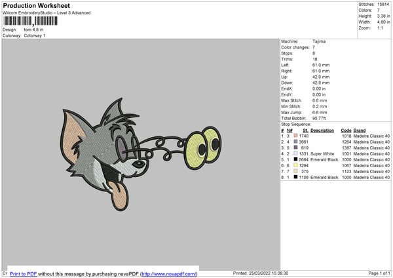Image resolution: width=393 pixels, height=278 pixels.
Task: Select code 1067 in stop 6
Action: [x=346, y=165]
